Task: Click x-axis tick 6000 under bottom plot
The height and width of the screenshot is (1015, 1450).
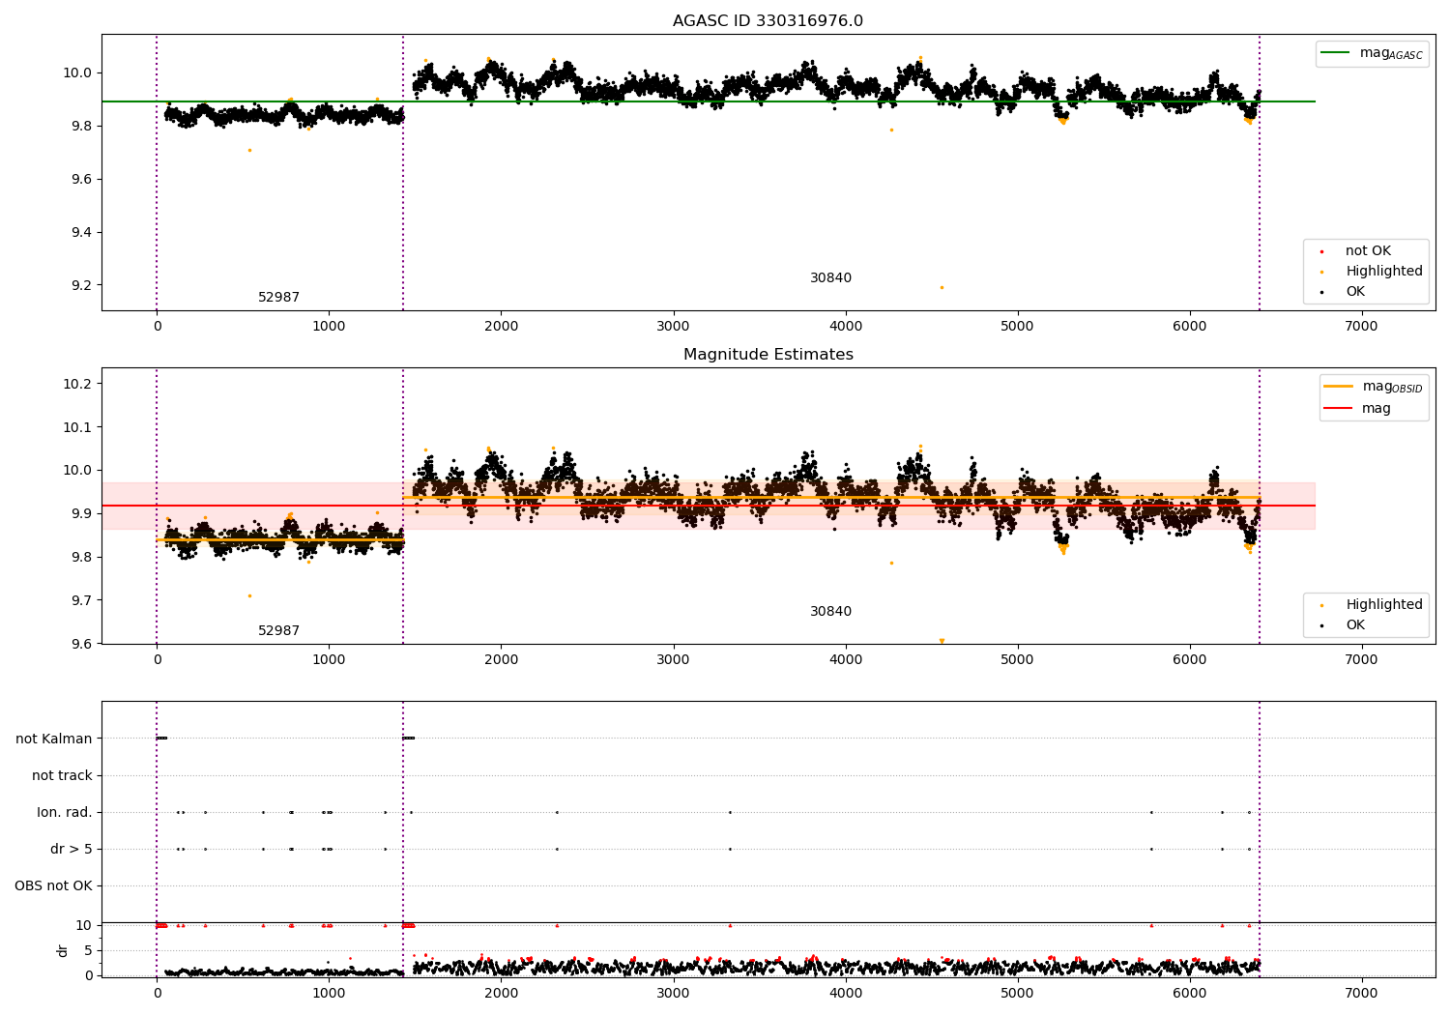Action: click(x=1190, y=993)
